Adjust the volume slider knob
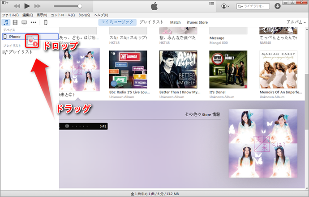Screen dimensions: 309x197 tap(80, 6)
